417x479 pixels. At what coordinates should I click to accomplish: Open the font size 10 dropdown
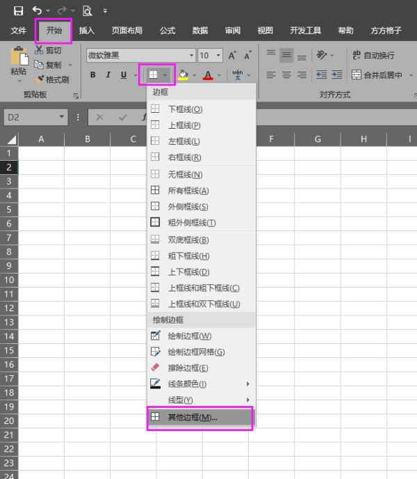218,55
